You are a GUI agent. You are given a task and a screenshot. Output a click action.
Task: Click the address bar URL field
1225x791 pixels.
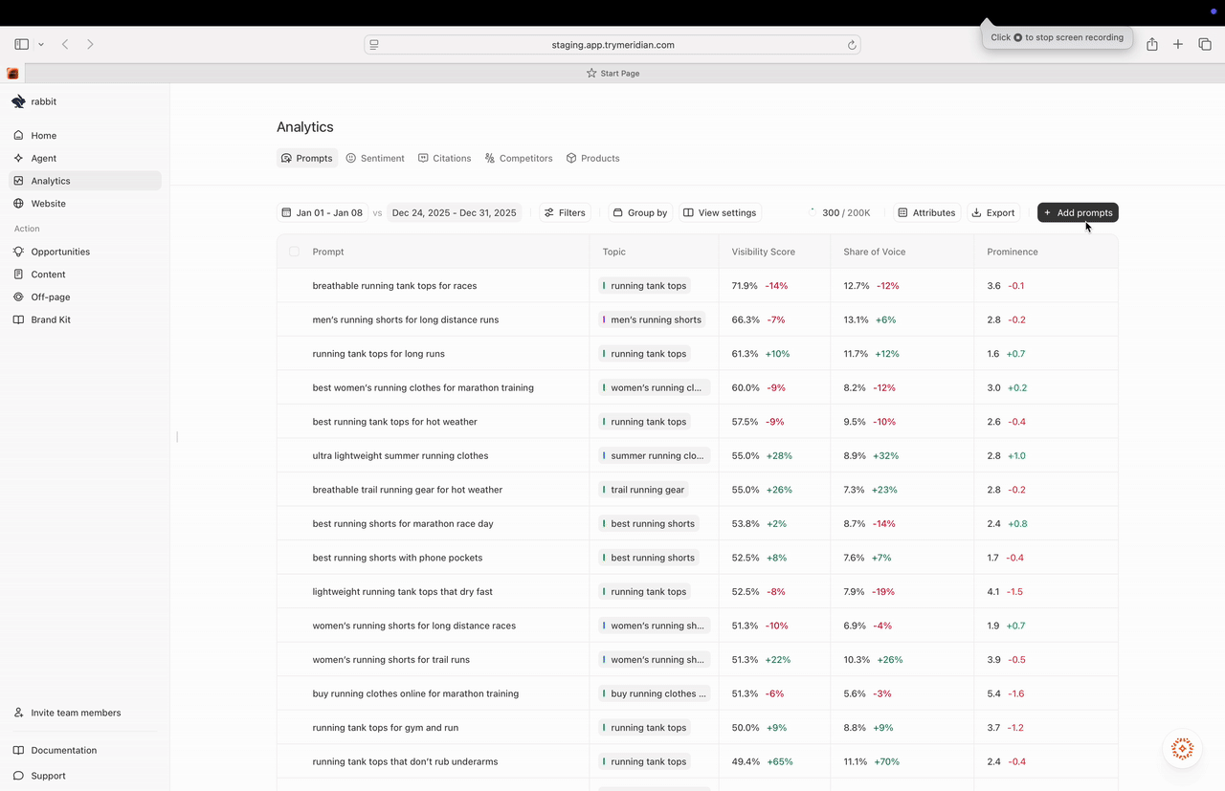[x=612, y=45]
